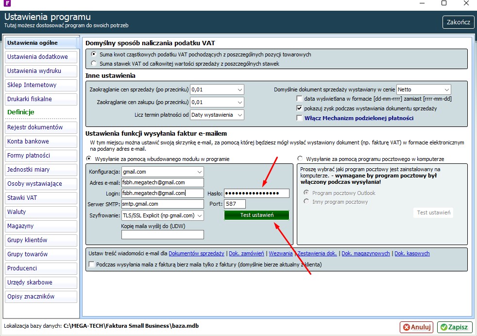Click the Hasło password field
The width and height of the screenshot is (477, 336).
(256, 193)
